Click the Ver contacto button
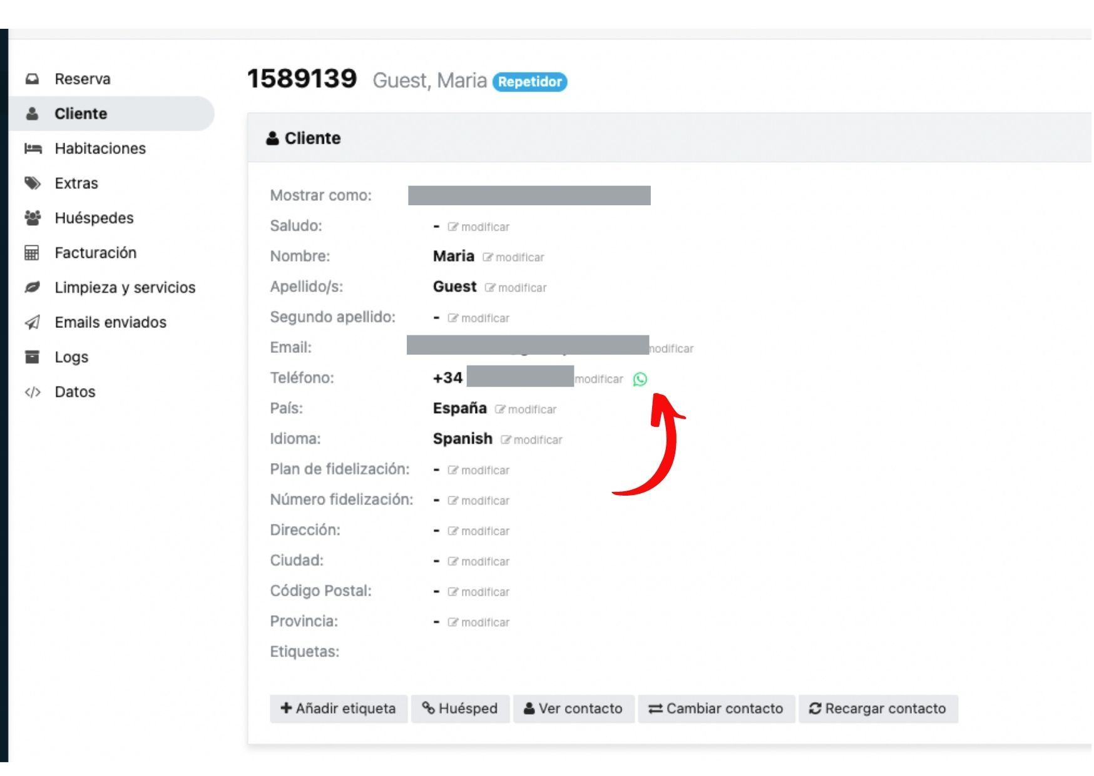Image resolution: width=1094 pixels, height=776 pixels. 573,708
